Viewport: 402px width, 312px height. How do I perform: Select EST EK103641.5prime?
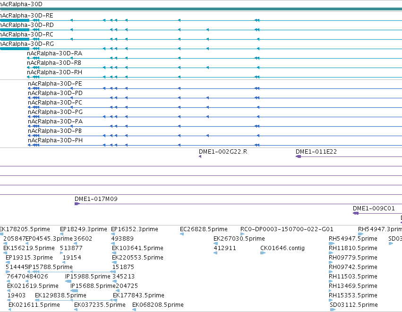tap(137, 248)
